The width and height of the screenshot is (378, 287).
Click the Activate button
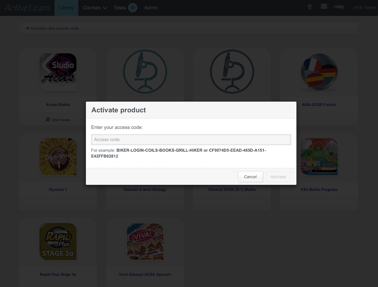click(278, 177)
